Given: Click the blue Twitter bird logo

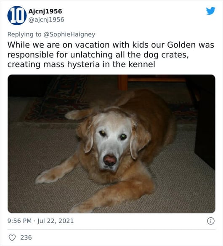Looking at the screenshot, I should tap(210, 11).
